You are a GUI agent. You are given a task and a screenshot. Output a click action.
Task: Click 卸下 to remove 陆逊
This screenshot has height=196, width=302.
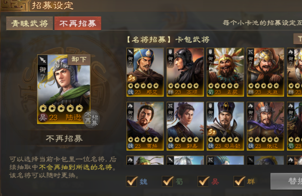[79, 59]
